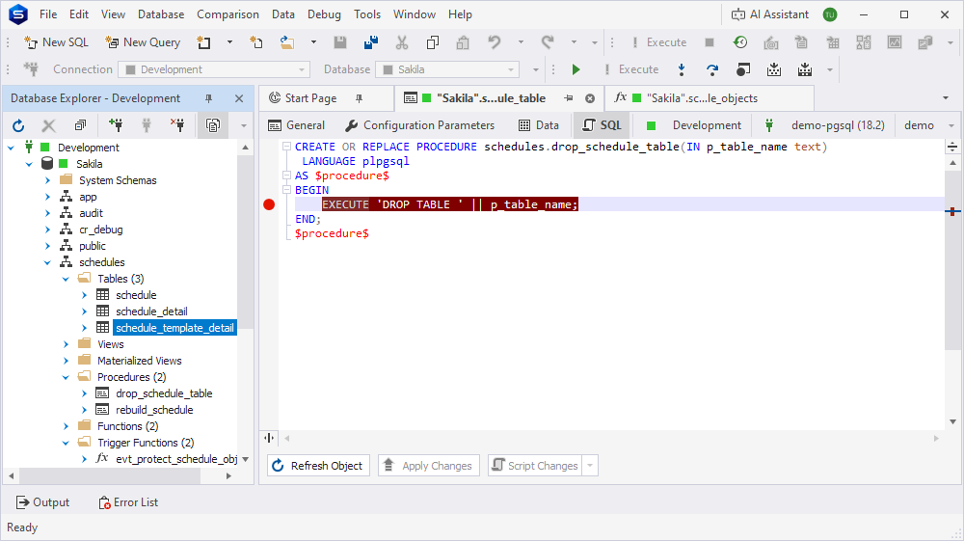Viewport: 964px width, 541px height.
Task: Click the Apply Changes button
Action: tap(429, 466)
